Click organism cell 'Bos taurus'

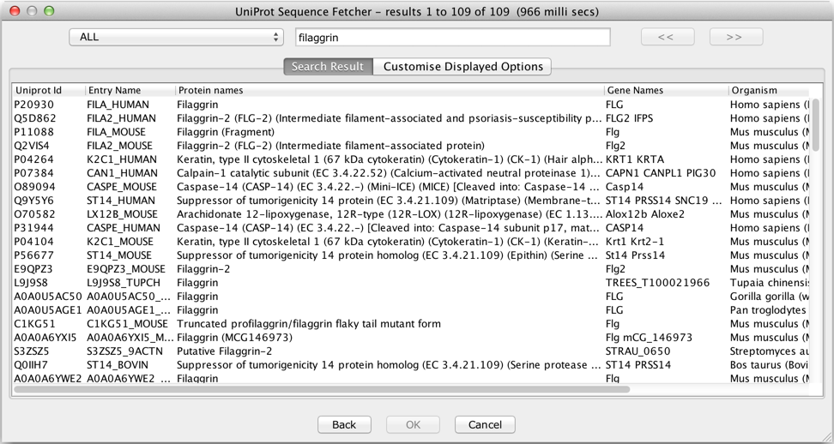coord(769,365)
